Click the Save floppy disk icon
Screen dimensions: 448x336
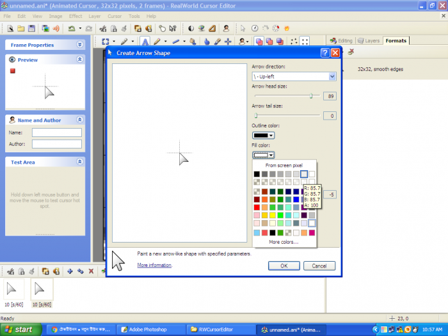[x=31, y=28]
